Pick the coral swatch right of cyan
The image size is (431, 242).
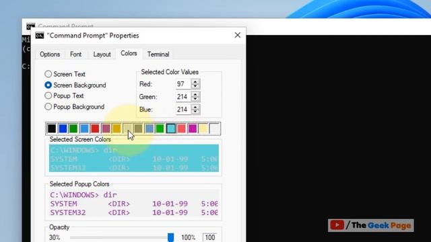tap(182, 128)
